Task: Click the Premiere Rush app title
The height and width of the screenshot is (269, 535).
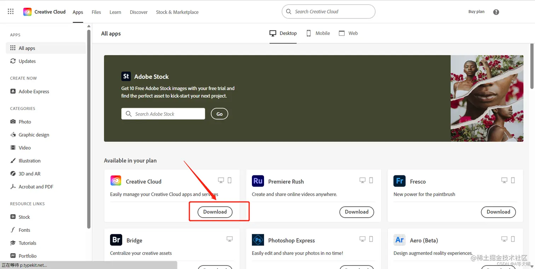Action: 286,182
